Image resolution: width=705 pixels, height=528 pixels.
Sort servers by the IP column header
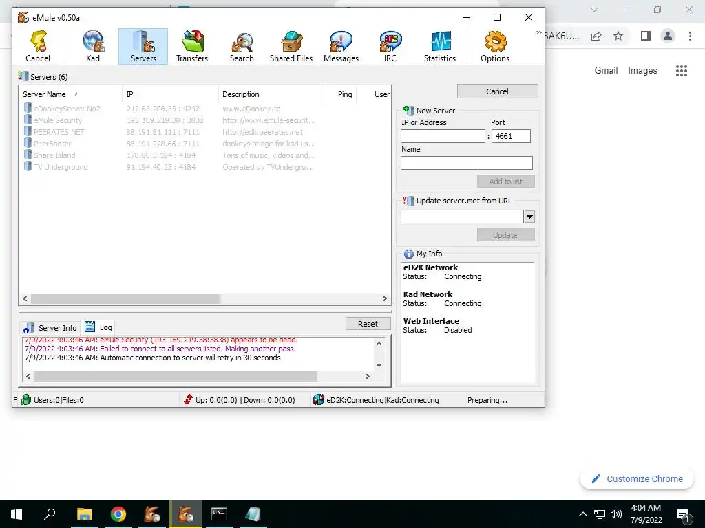[170, 94]
